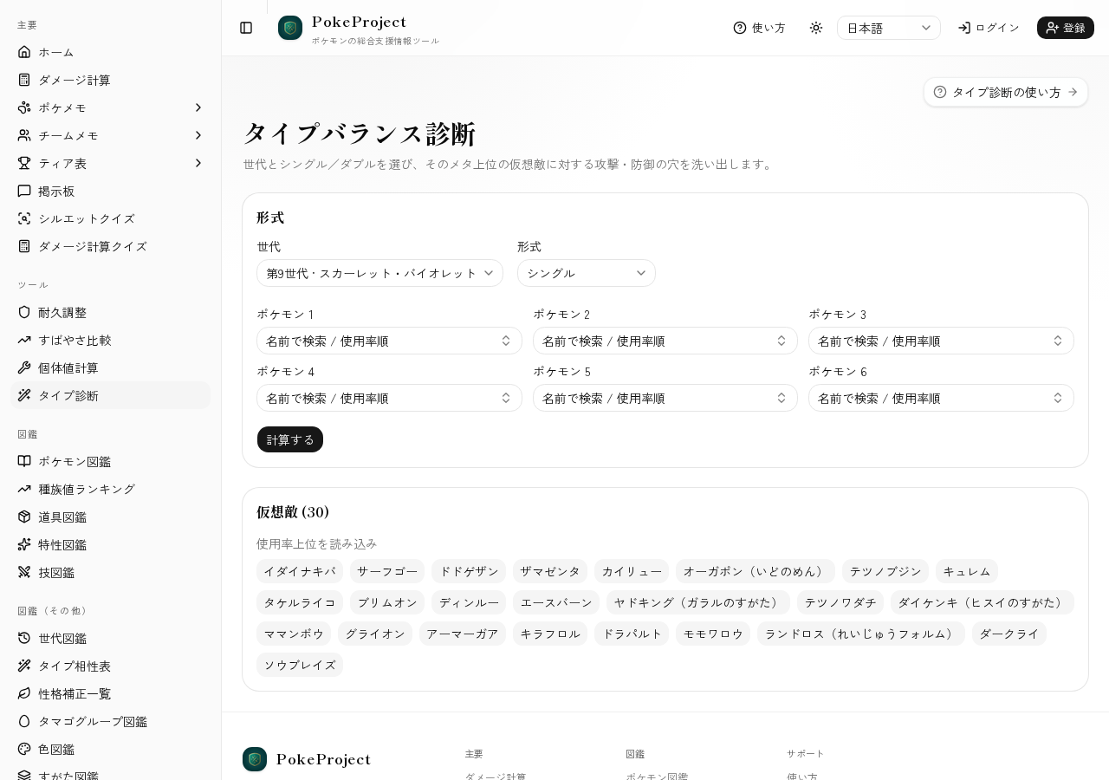The width and height of the screenshot is (1109, 780).
Task: Click the crossed swords icon for 技図鑑
Action: tap(24, 572)
